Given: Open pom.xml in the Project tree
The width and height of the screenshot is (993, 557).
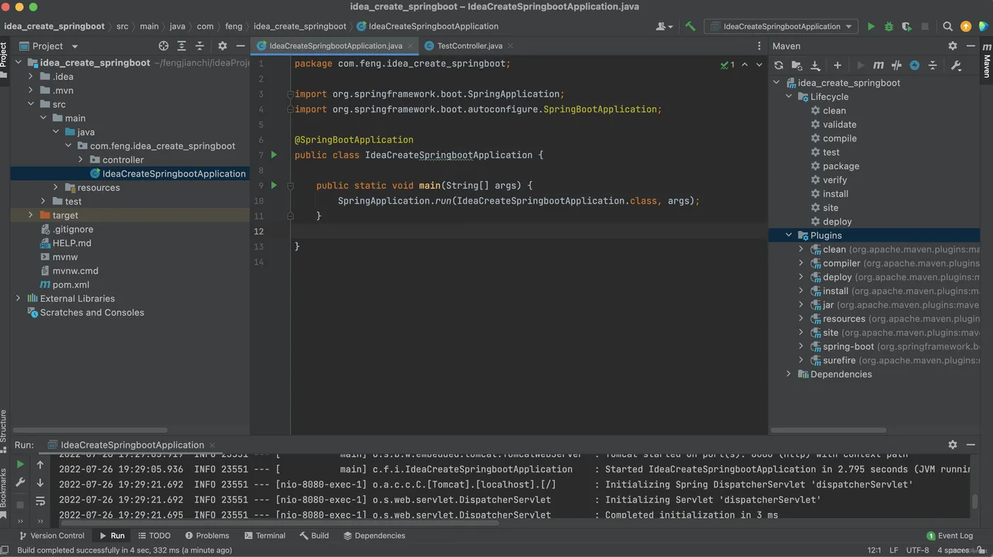Looking at the screenshot, I should 70,285.
